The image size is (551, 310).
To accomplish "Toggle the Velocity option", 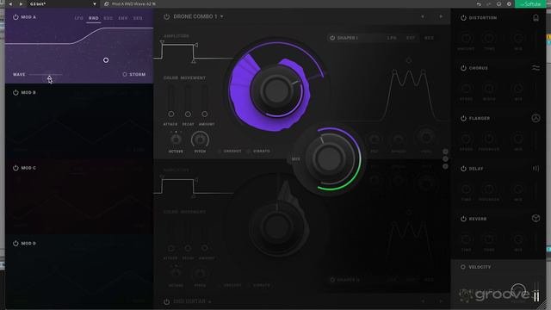I will coord(463,267).
